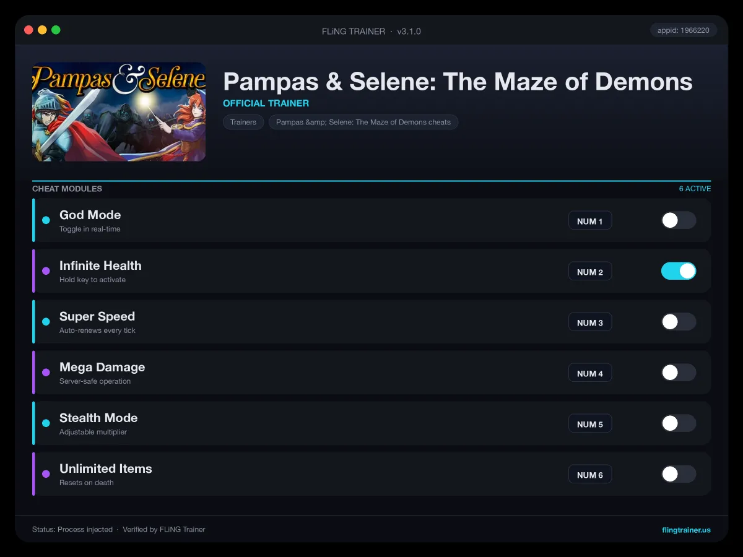Disable the Infinite Health toggle
Image resolution: width=743 pixels, height=557 pixels.
(x=679, y=271)
